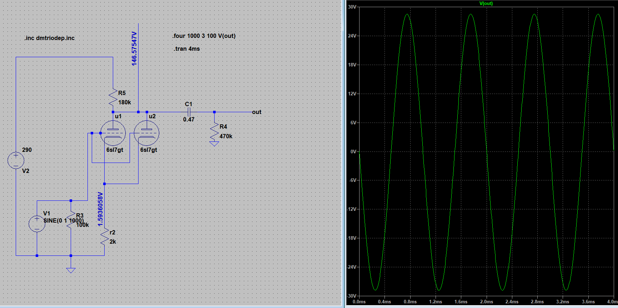Select the .inc dmtriodep.inc directive

click(50, 38)
